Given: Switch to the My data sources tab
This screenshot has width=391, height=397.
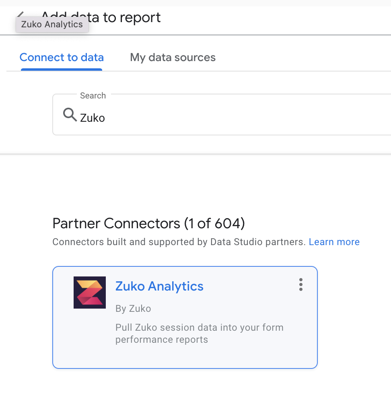Looking at the screenshot, I should (173, 57).
